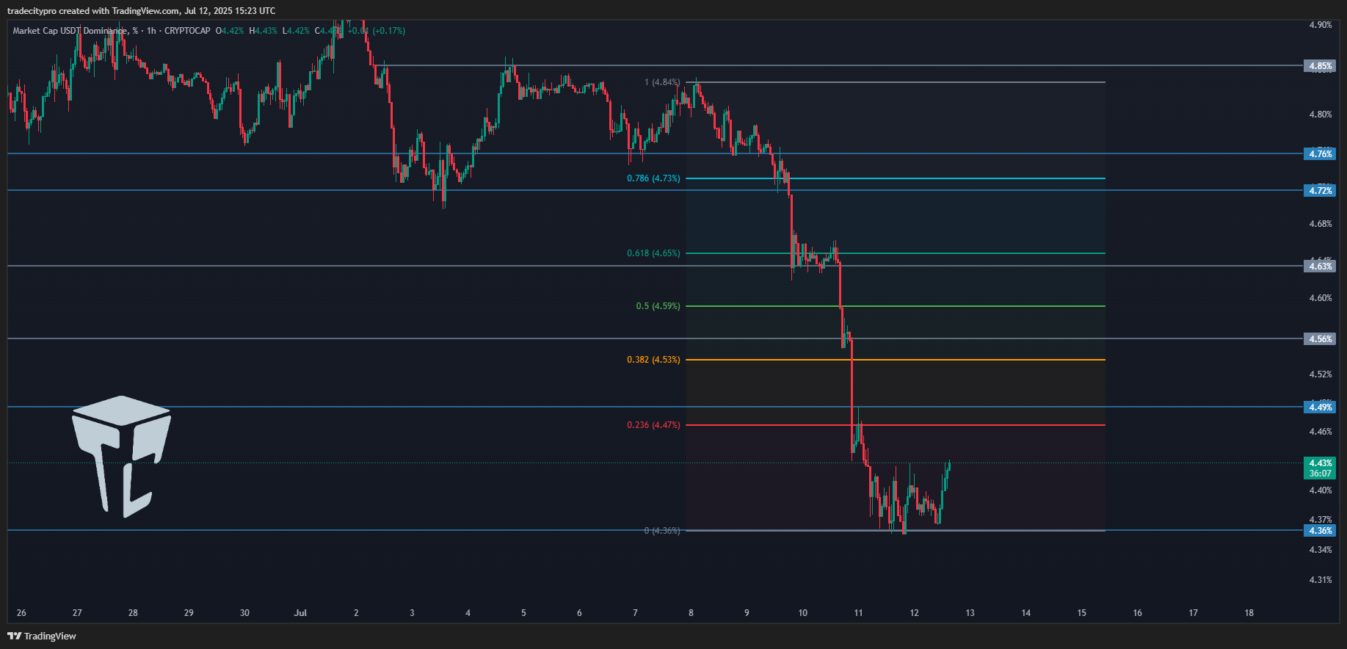
Task: Select the CRYPTOCAP exchange label
Action: (x=187, y=31)
